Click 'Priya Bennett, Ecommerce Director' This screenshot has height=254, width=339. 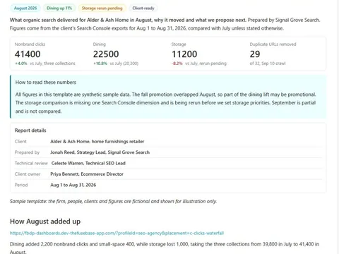click(x=87, y=174)
